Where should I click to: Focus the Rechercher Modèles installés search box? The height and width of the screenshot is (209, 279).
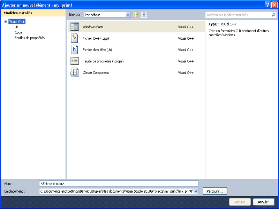238,15
